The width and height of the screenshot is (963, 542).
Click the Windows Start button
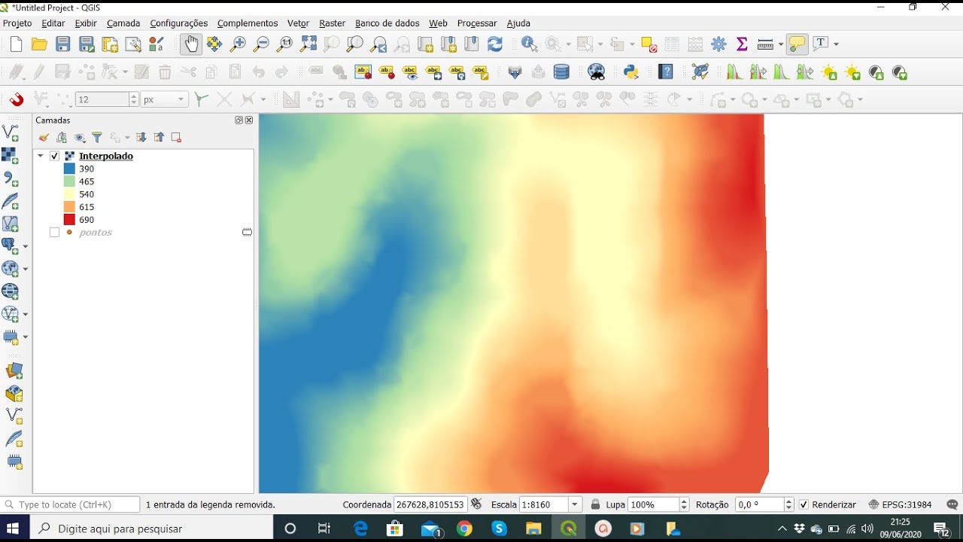click(x=14, y=528)
